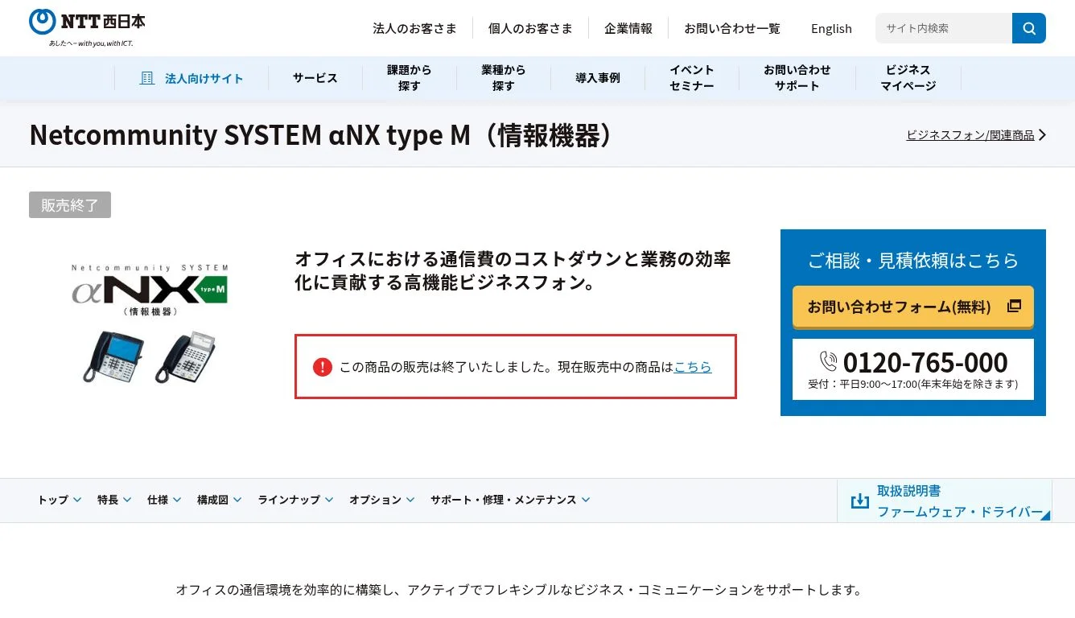Click the 販売終了 status badge
The image size is (1075, 618).
70,205
